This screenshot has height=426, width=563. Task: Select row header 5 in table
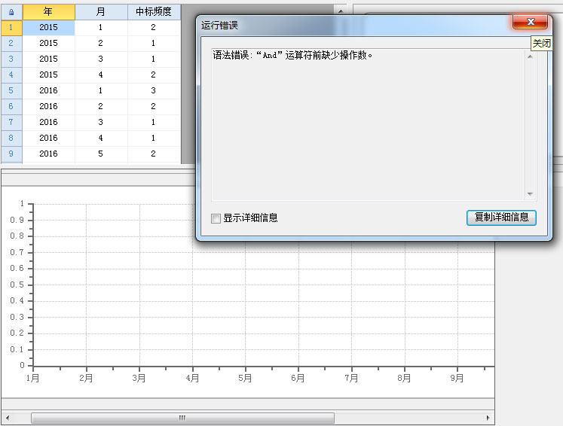[x=11, y=91]
